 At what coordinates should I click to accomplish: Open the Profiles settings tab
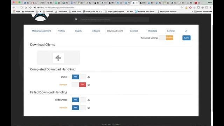[x=61, y=31]
